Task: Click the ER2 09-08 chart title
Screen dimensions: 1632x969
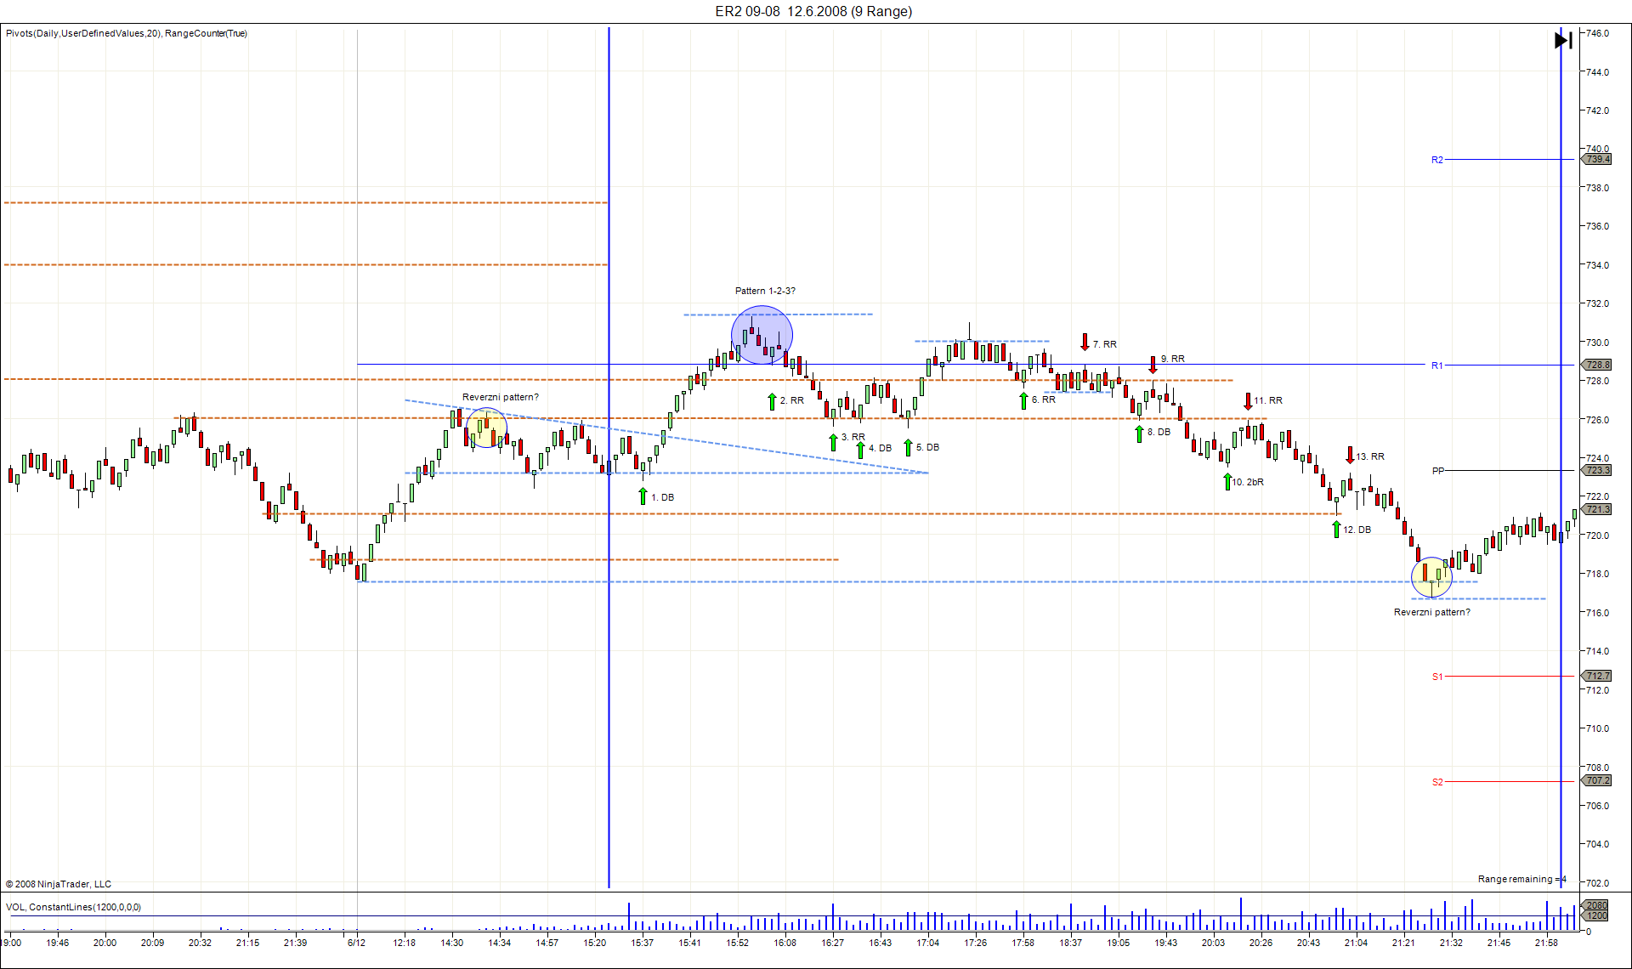Action: (813, 11)
